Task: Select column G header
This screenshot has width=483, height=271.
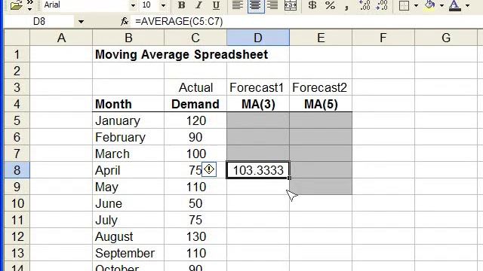Action: 446,38
